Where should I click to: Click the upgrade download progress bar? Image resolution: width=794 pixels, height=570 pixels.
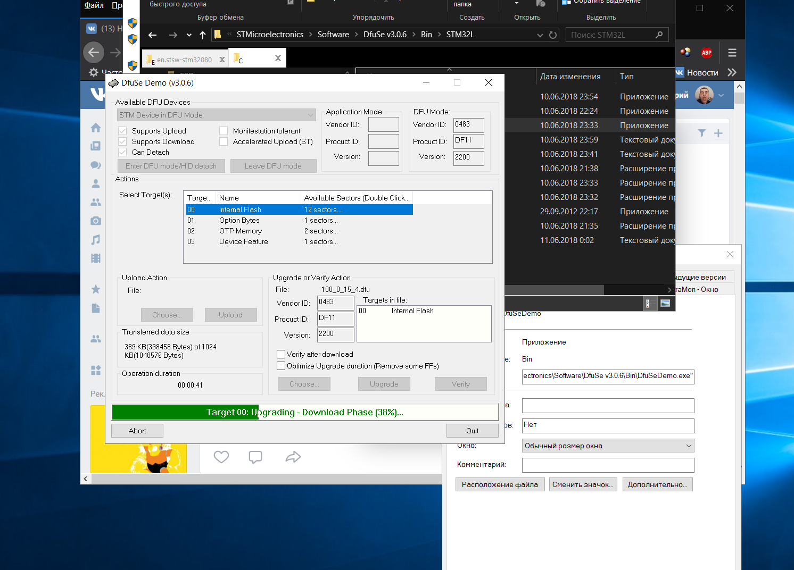tap(305, 412)
